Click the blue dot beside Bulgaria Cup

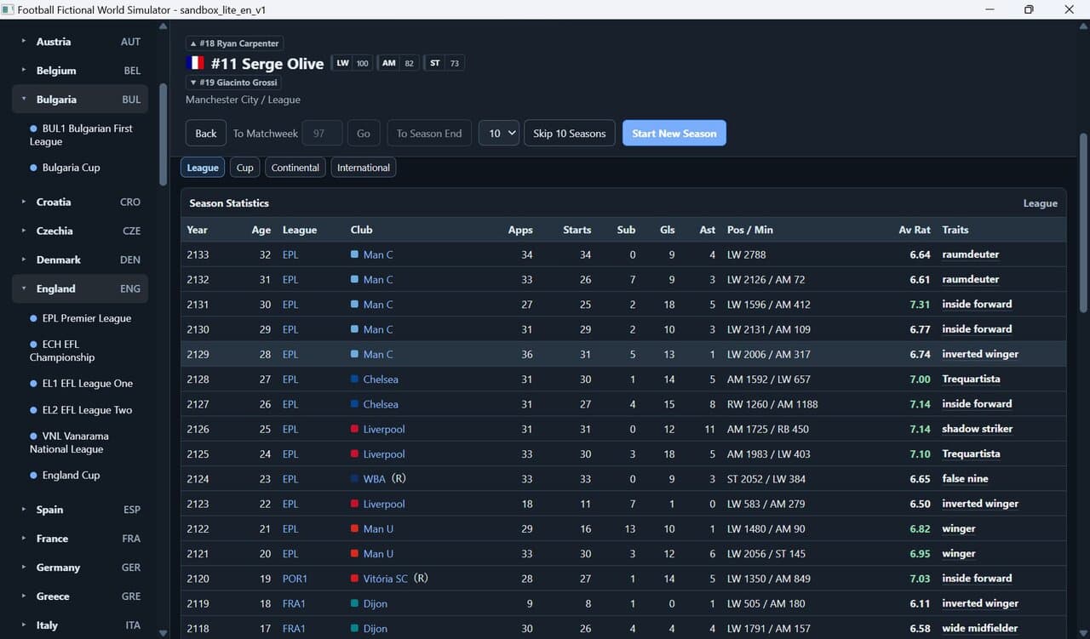coord(34,168)
